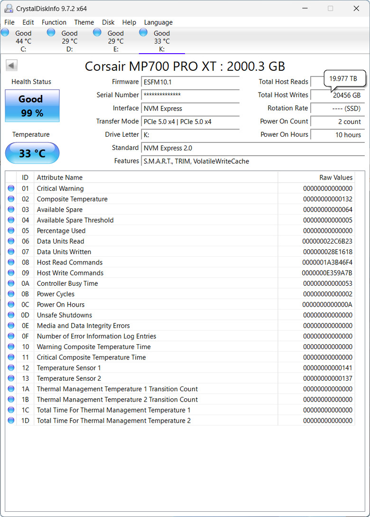Click status orb for Unsafe Shutdowns row

11,315
